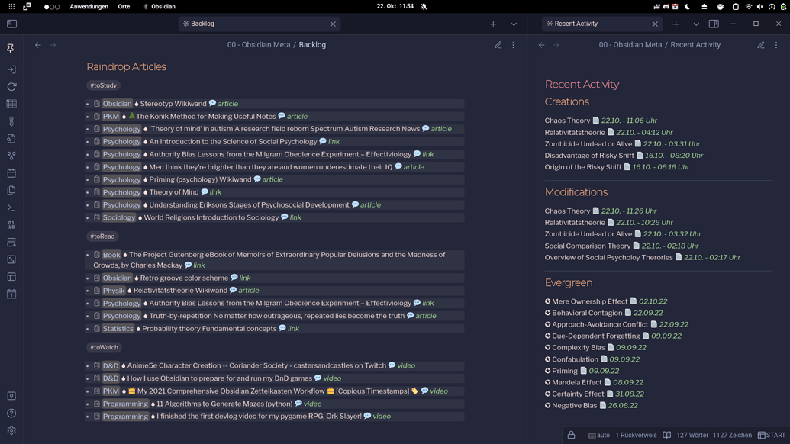790x444 pixels.
Task: Click the sync icon in the left ribbon
Action: point(11,87)
